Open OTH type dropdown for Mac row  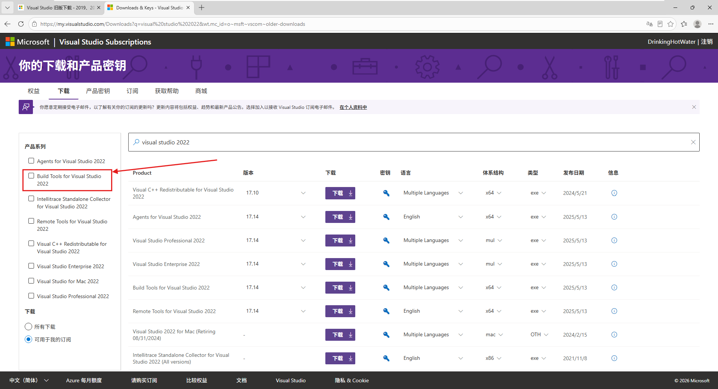[546, 335]
